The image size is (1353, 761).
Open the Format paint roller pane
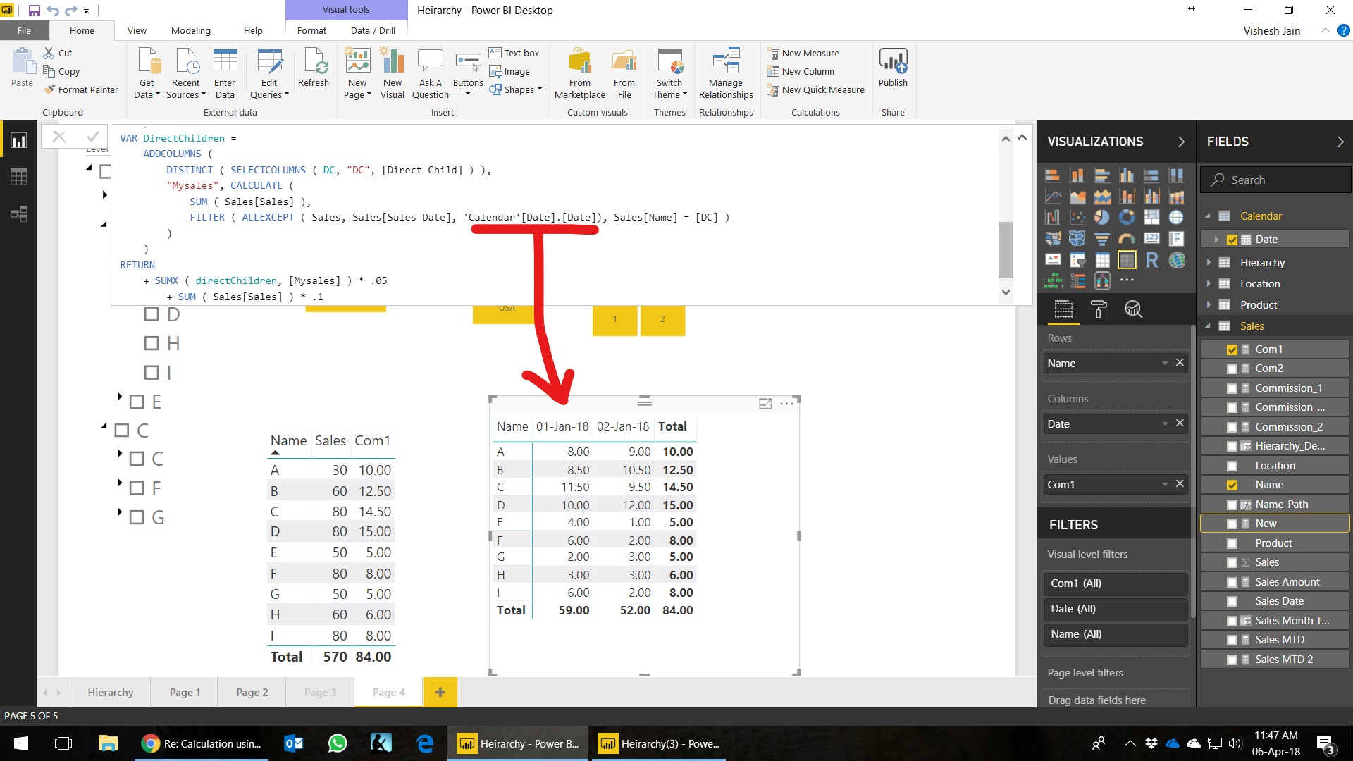click(1099, 309)
